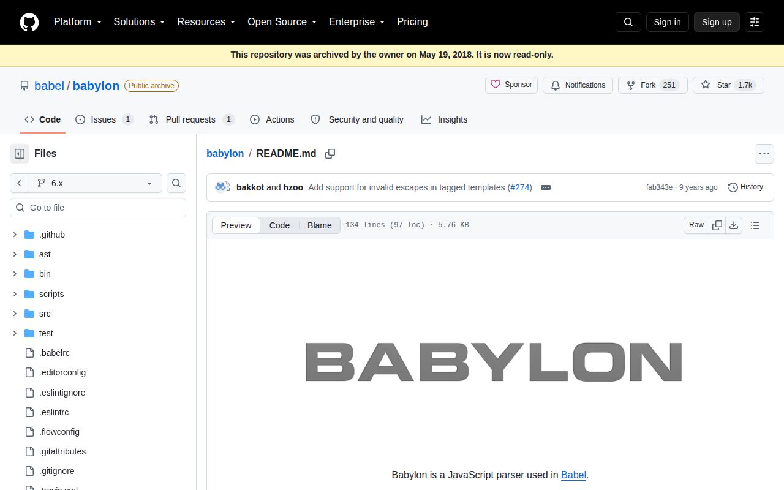This screenshot has width=784, height=490.
Task: Expand the ast folder
Action: (15, 254)
